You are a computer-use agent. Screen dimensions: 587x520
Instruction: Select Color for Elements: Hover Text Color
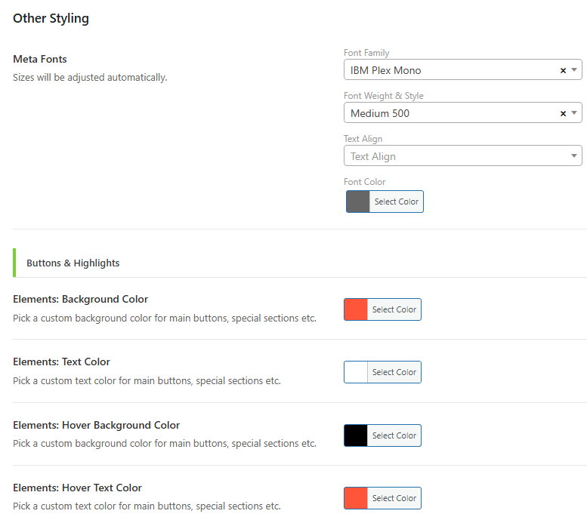coord(394,498)
